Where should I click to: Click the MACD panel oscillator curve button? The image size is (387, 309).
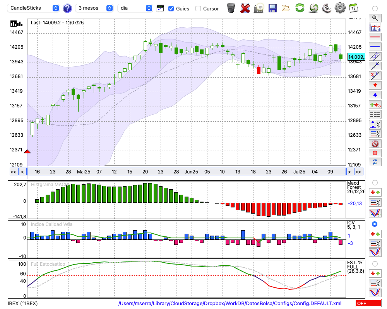click(x=375, y=213)
